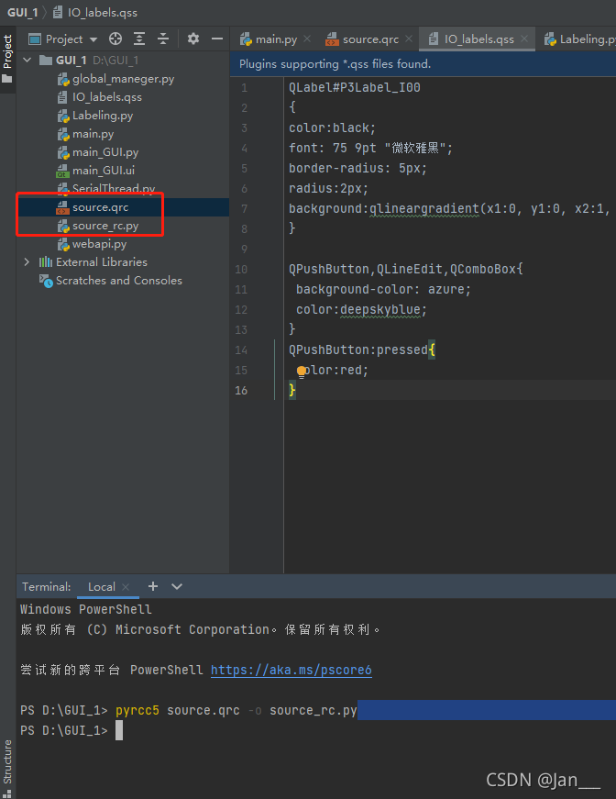Click the lightbulb intention icon on line 15

[x=302, y=371]
